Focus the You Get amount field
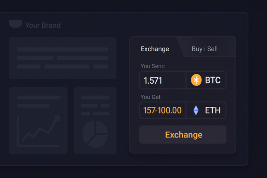267x178 pixels. pyautogui.click(x=162, y=110)
